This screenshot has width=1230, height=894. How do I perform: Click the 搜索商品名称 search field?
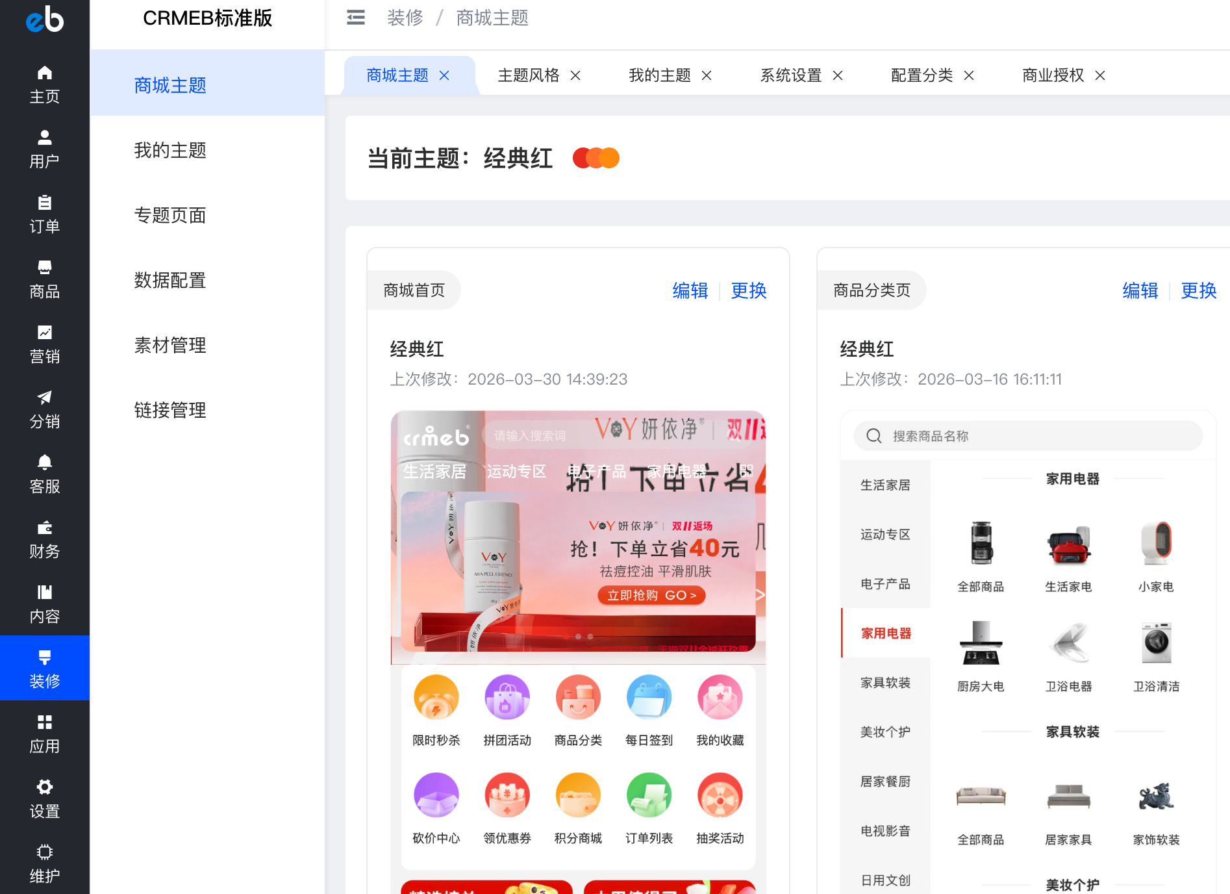point(1028,436)
